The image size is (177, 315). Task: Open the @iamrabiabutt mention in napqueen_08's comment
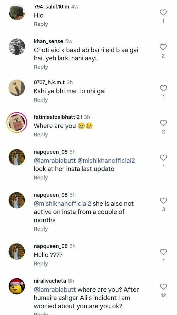pos(55,161)
